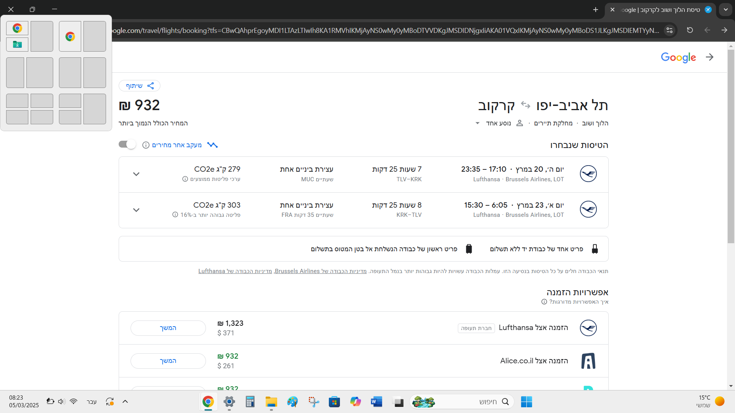Open Snipping Tool from the taskbar
This screenshot has width=735, height=413.
(x=314, y=402)
